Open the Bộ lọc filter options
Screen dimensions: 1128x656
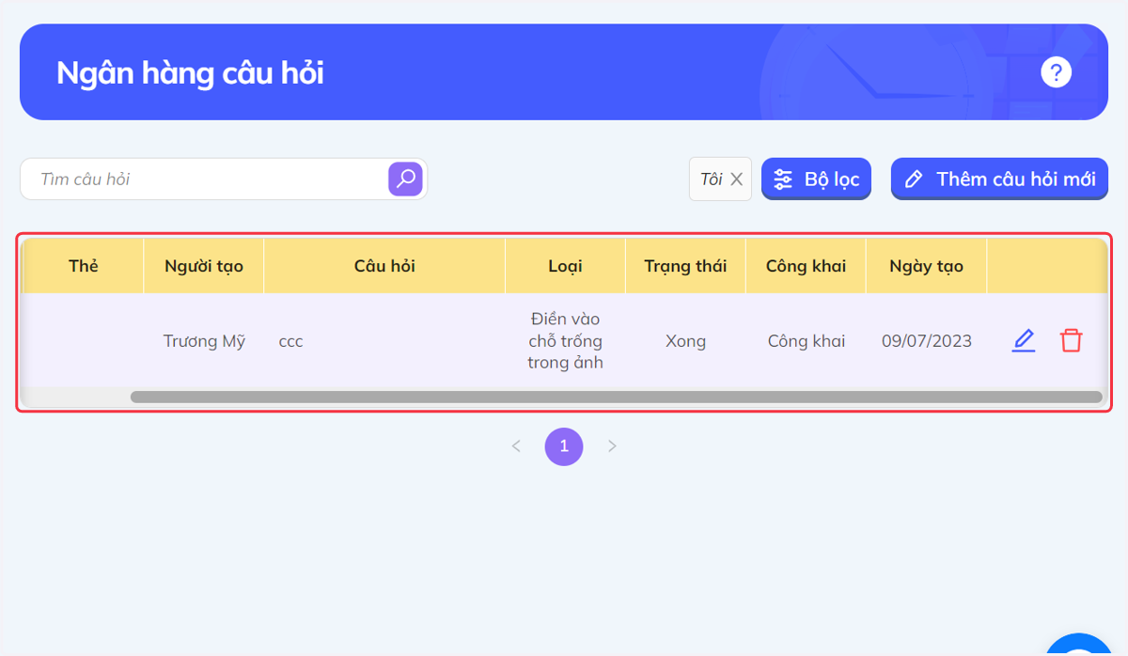tap(817, 179)
